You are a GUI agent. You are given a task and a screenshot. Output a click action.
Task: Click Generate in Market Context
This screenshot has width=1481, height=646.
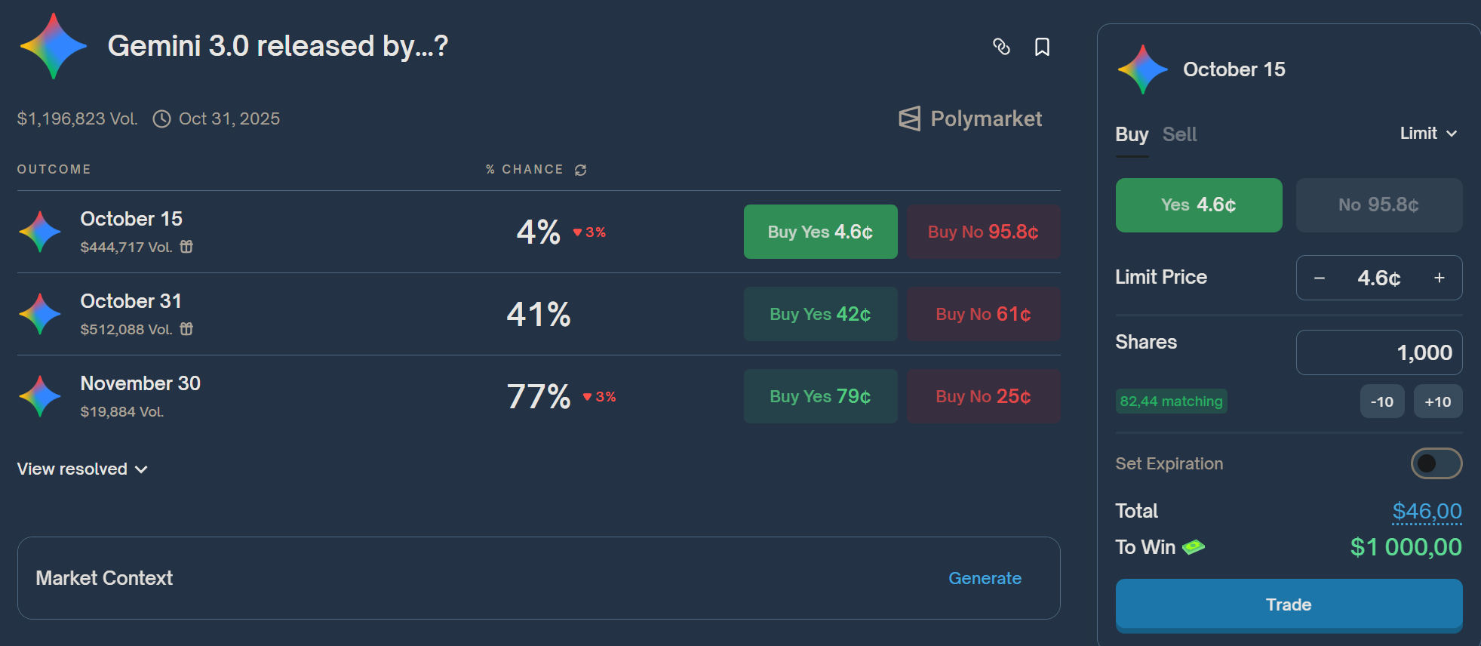[x=985, y=578]
